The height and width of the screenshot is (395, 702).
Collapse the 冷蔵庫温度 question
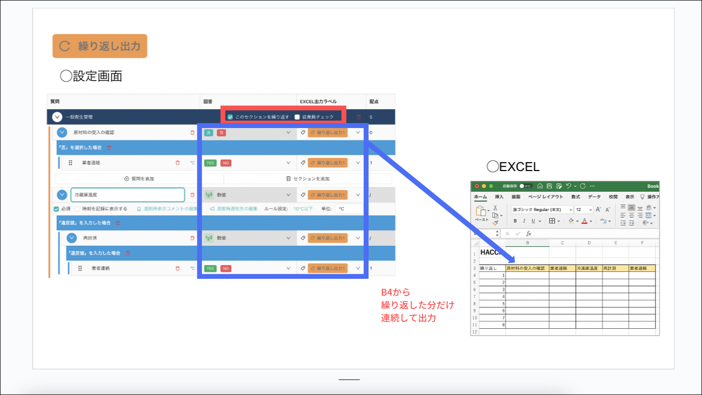coord(62,195)
